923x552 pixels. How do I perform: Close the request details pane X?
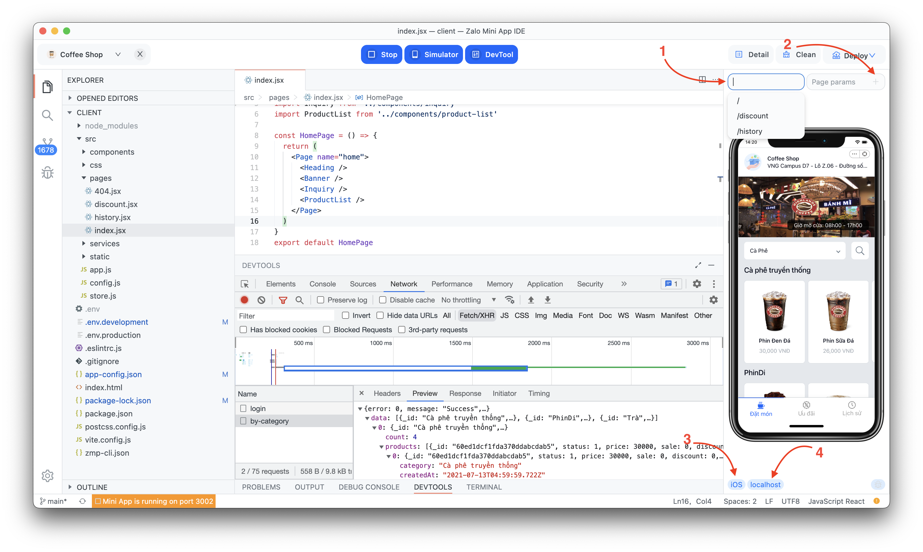tap(362, 393)
